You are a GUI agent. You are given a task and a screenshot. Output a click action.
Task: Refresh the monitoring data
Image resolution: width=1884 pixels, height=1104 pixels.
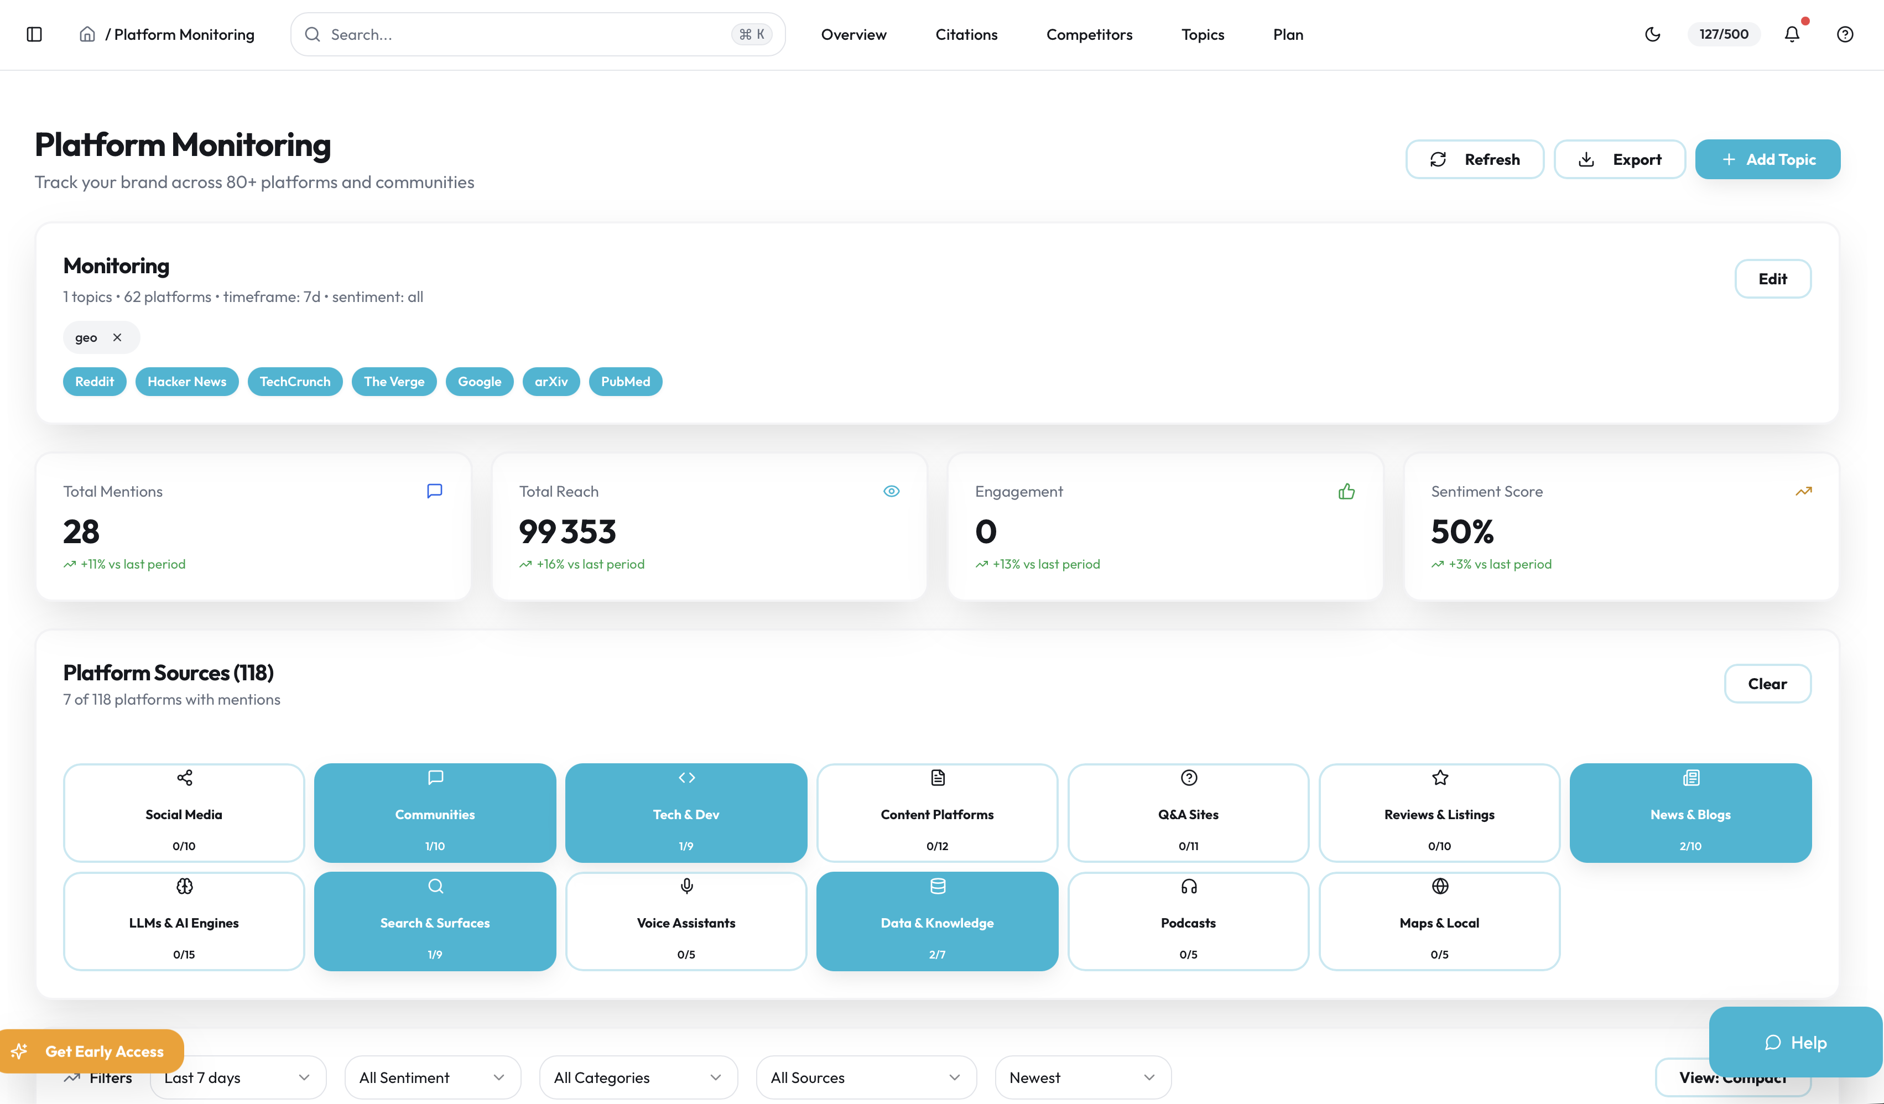(1474, 158)
